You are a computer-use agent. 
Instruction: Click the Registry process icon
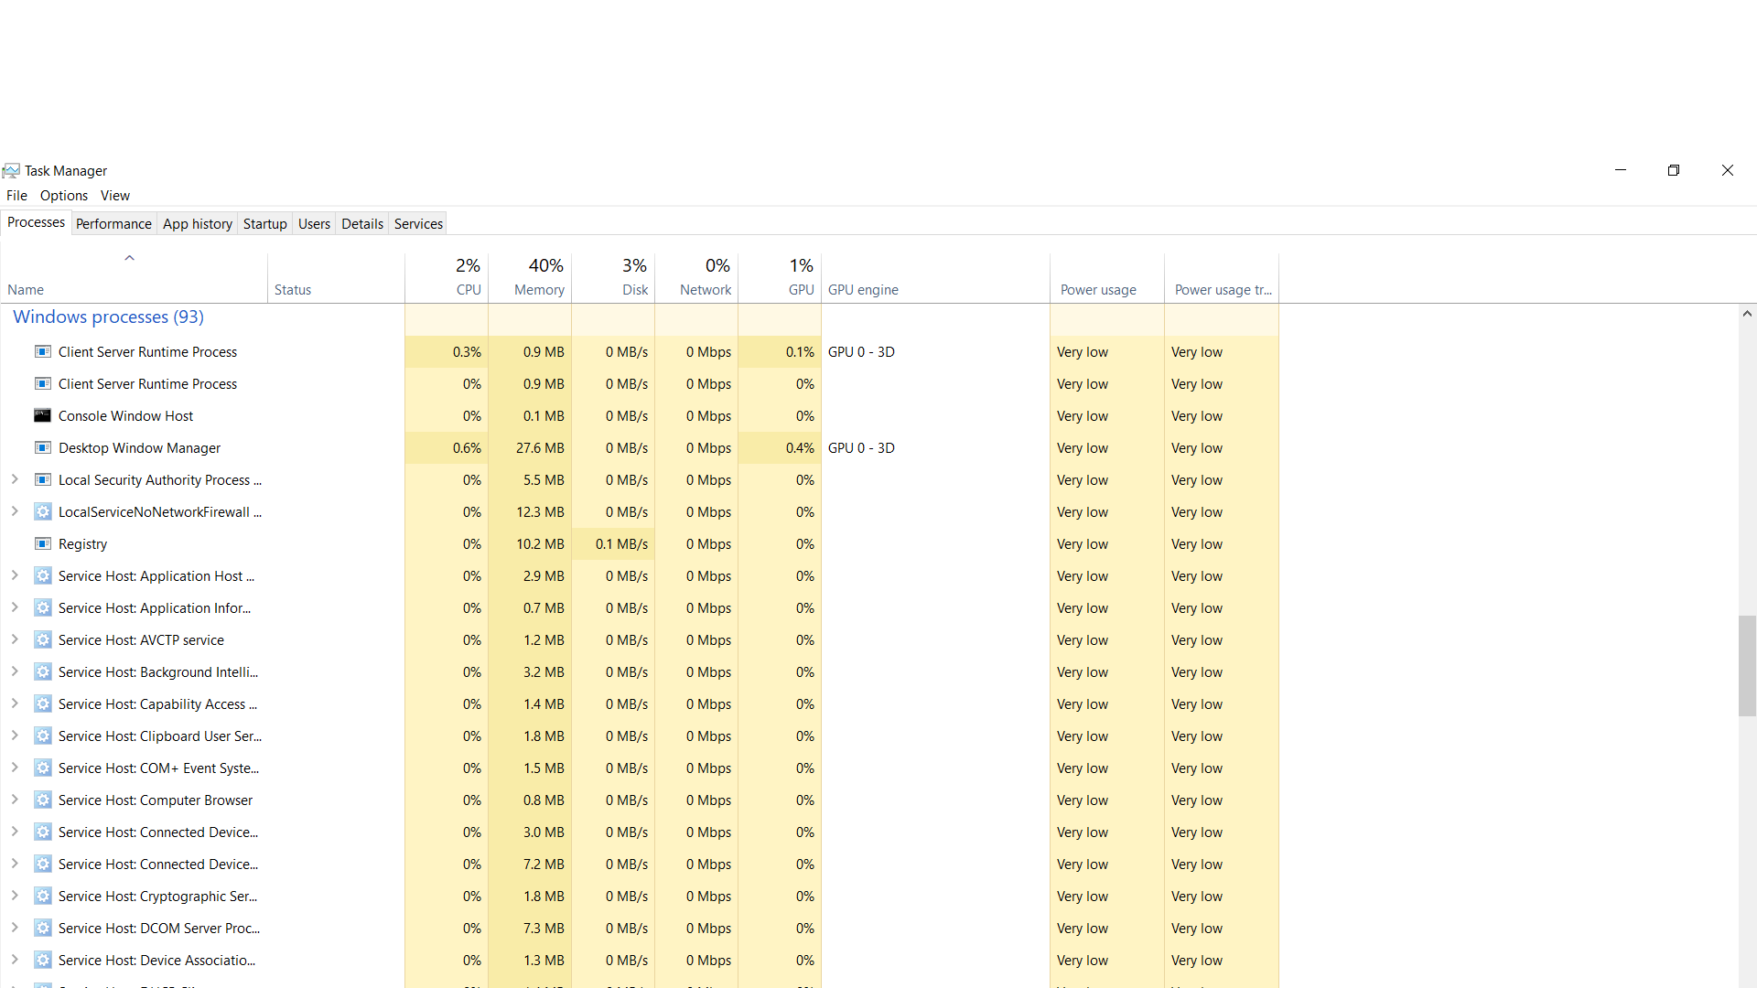pyautogui.click(x=42, y=544)
